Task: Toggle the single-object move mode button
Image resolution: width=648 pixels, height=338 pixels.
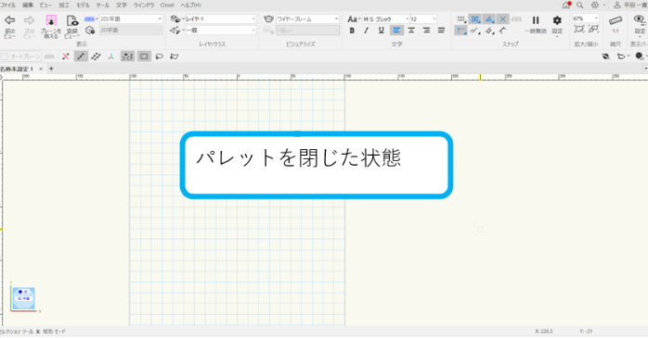Action: pos(81,56)
